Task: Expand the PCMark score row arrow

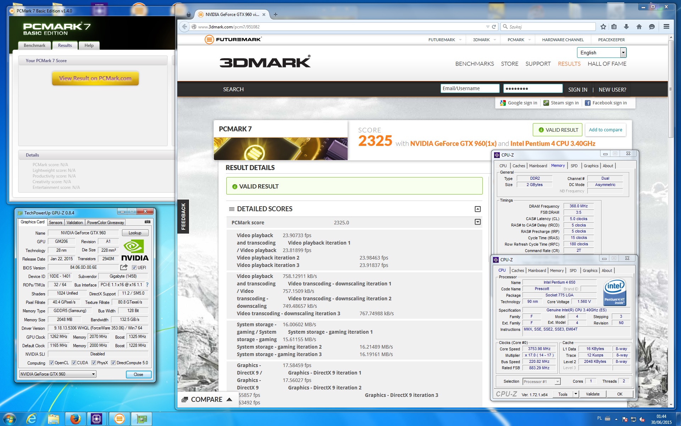Action: (x=478, y=222)
